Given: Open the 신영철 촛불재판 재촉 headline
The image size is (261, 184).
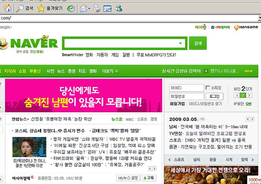Looking at the screenshot, I should (x=61, y=119).
